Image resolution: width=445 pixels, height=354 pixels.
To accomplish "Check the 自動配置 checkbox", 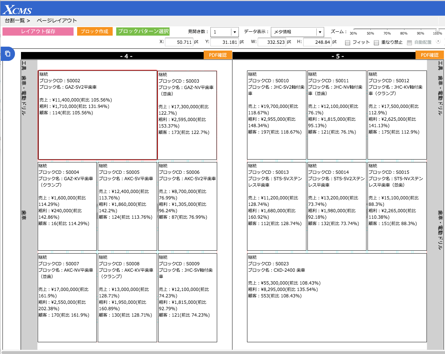I will (x=409, y=42).
